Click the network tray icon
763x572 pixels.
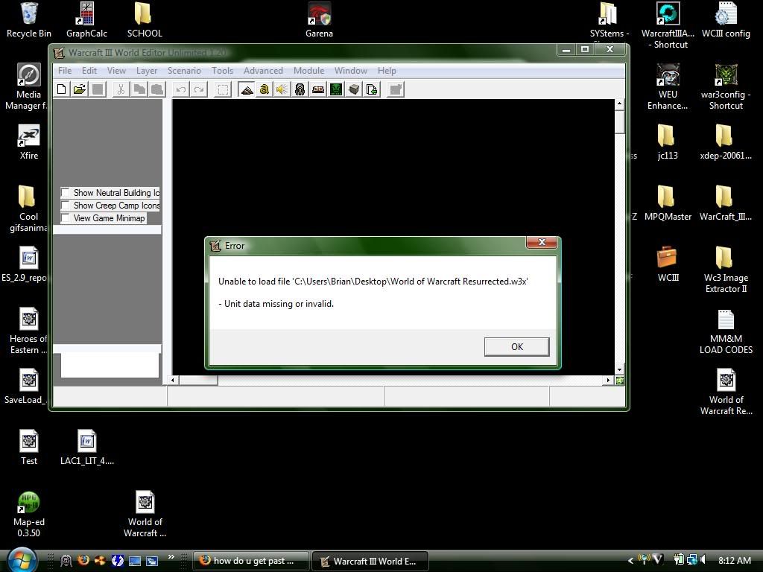[691, 560]
